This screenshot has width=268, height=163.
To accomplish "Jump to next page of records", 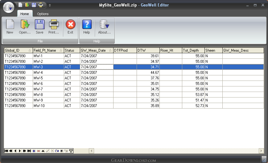I will [x=24, y=151].
